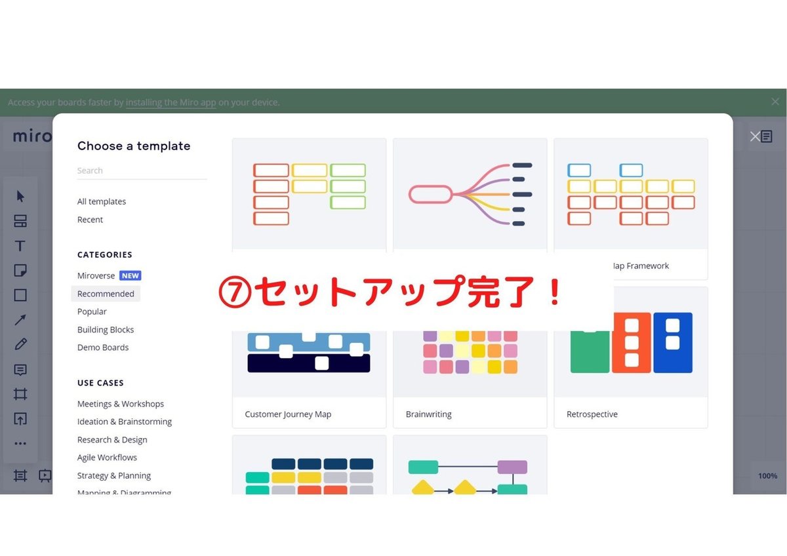This screenshot has height=556, width=787.
Task: Click the Brainwriting label
Action: 428,414
